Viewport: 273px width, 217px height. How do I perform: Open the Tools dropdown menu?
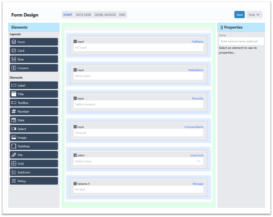pyautogui.click(x=254, y=15)
